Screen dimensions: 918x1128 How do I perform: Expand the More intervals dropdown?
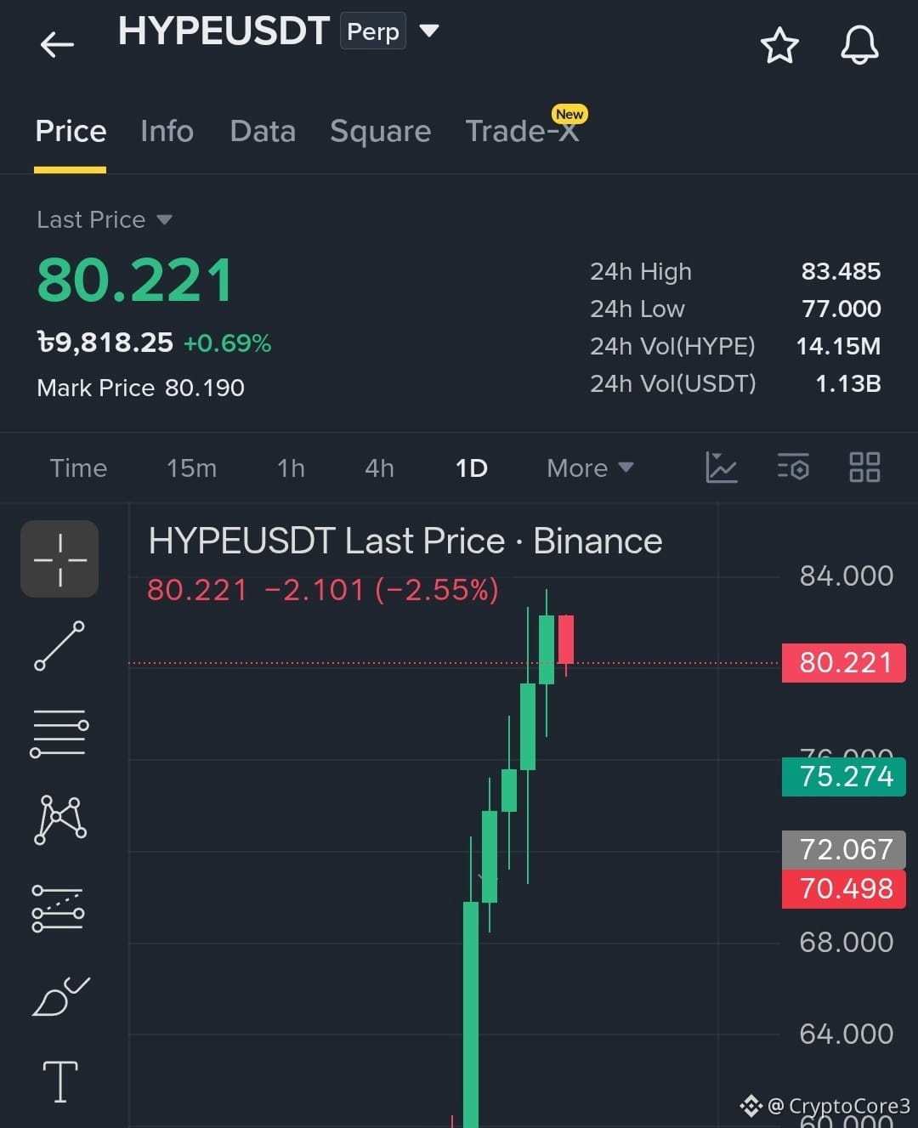point(590,468)
